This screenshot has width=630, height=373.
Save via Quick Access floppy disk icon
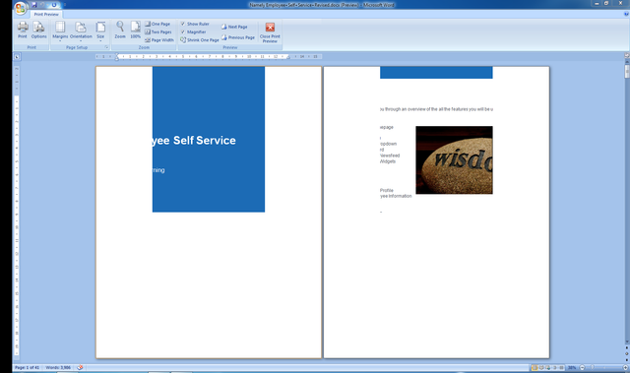pos(34,5)
